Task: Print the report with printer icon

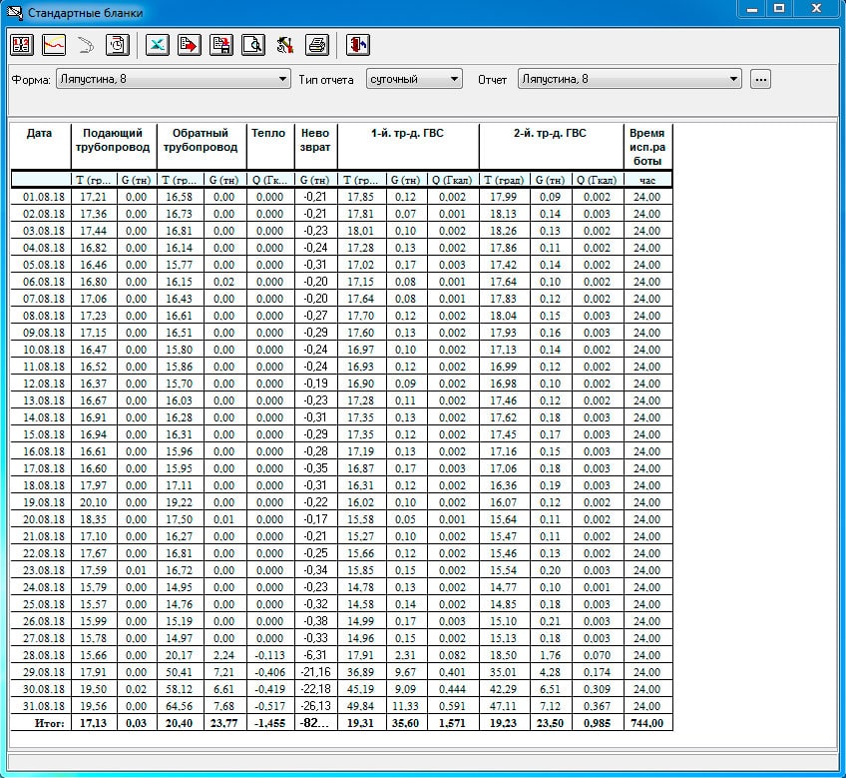Action: (x=317, y=44)
